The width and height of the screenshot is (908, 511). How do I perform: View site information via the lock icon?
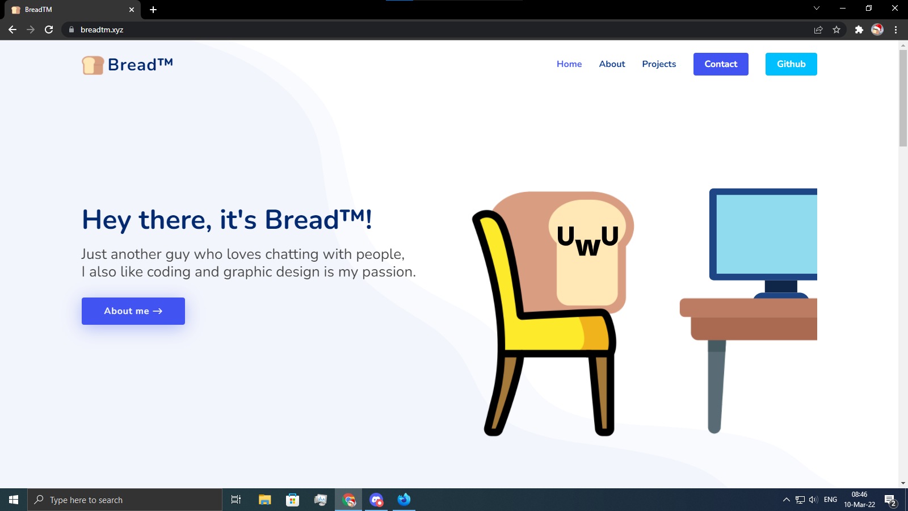(x=72, y=30)
